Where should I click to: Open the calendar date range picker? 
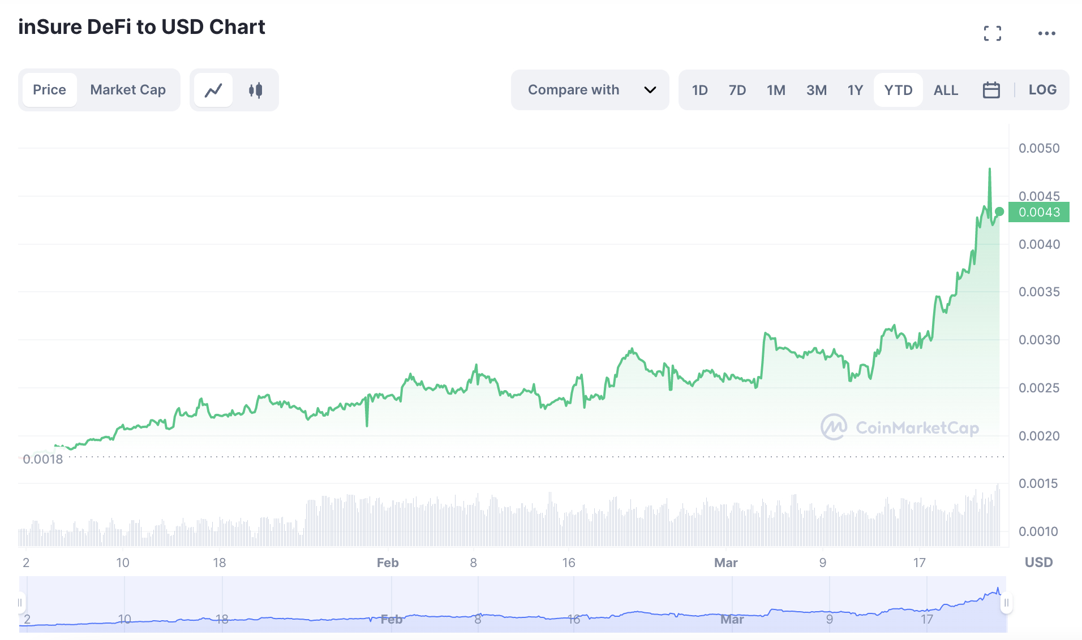(991, 90)
